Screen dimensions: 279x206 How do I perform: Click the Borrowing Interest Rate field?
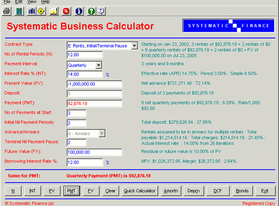coord(85,162)
